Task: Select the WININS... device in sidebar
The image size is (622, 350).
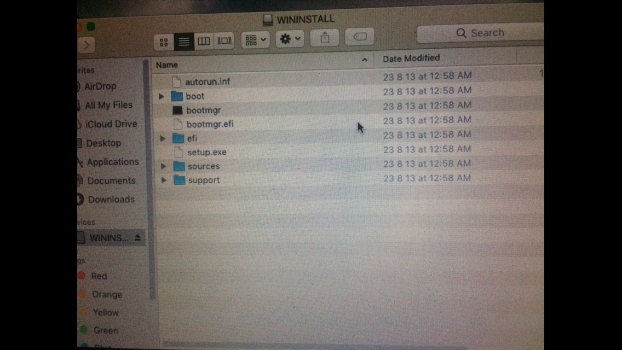Action: (x=109, y=238)
